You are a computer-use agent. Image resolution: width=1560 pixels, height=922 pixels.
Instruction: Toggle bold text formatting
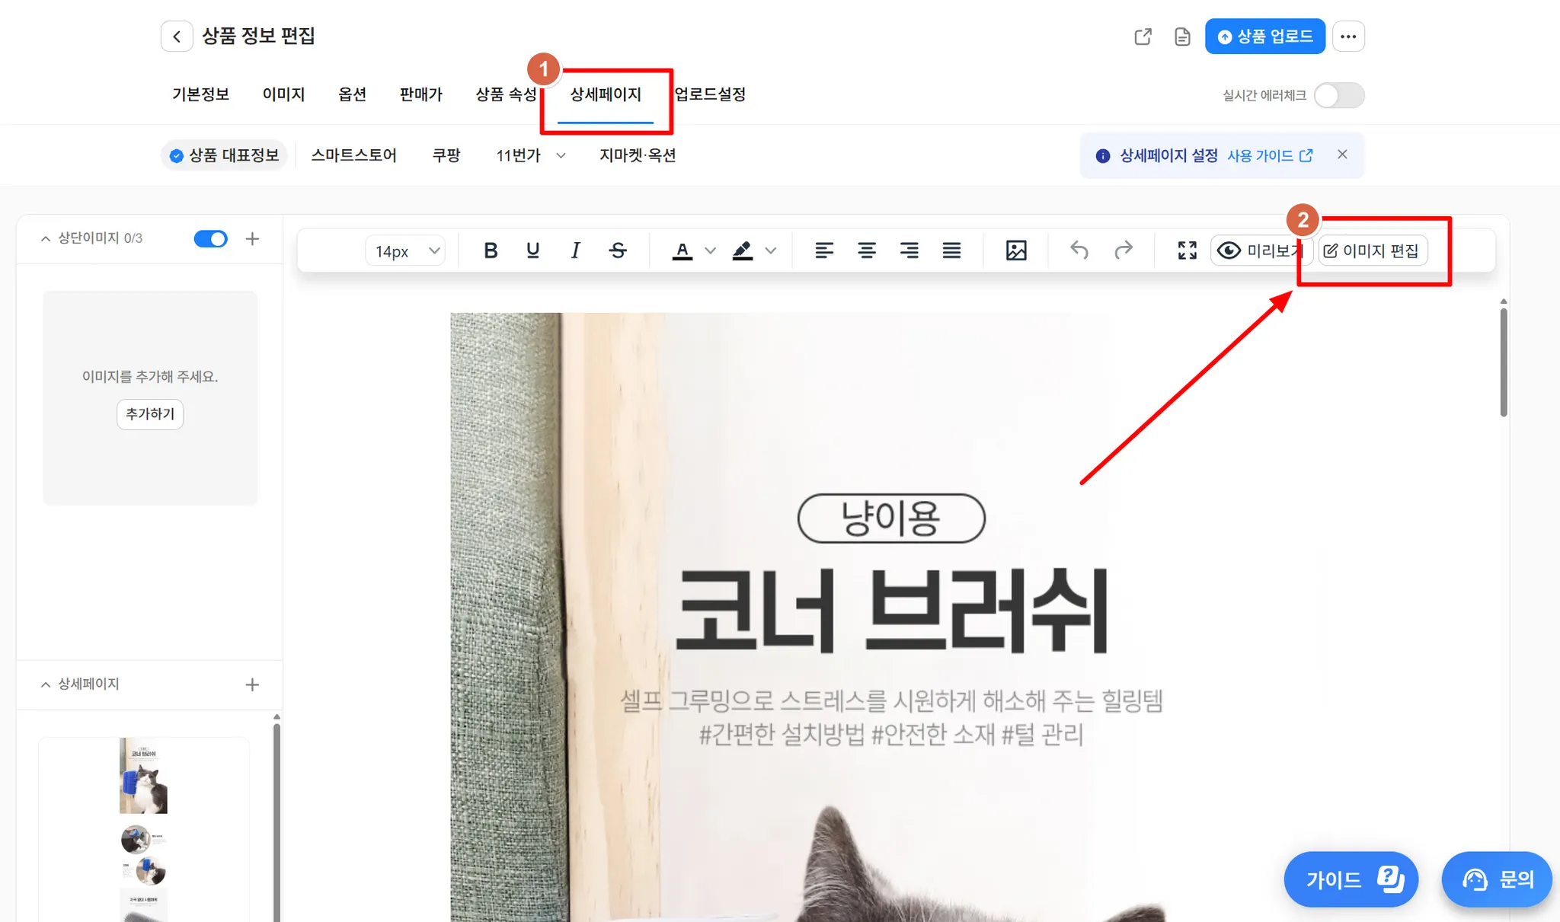coord(491,250)
